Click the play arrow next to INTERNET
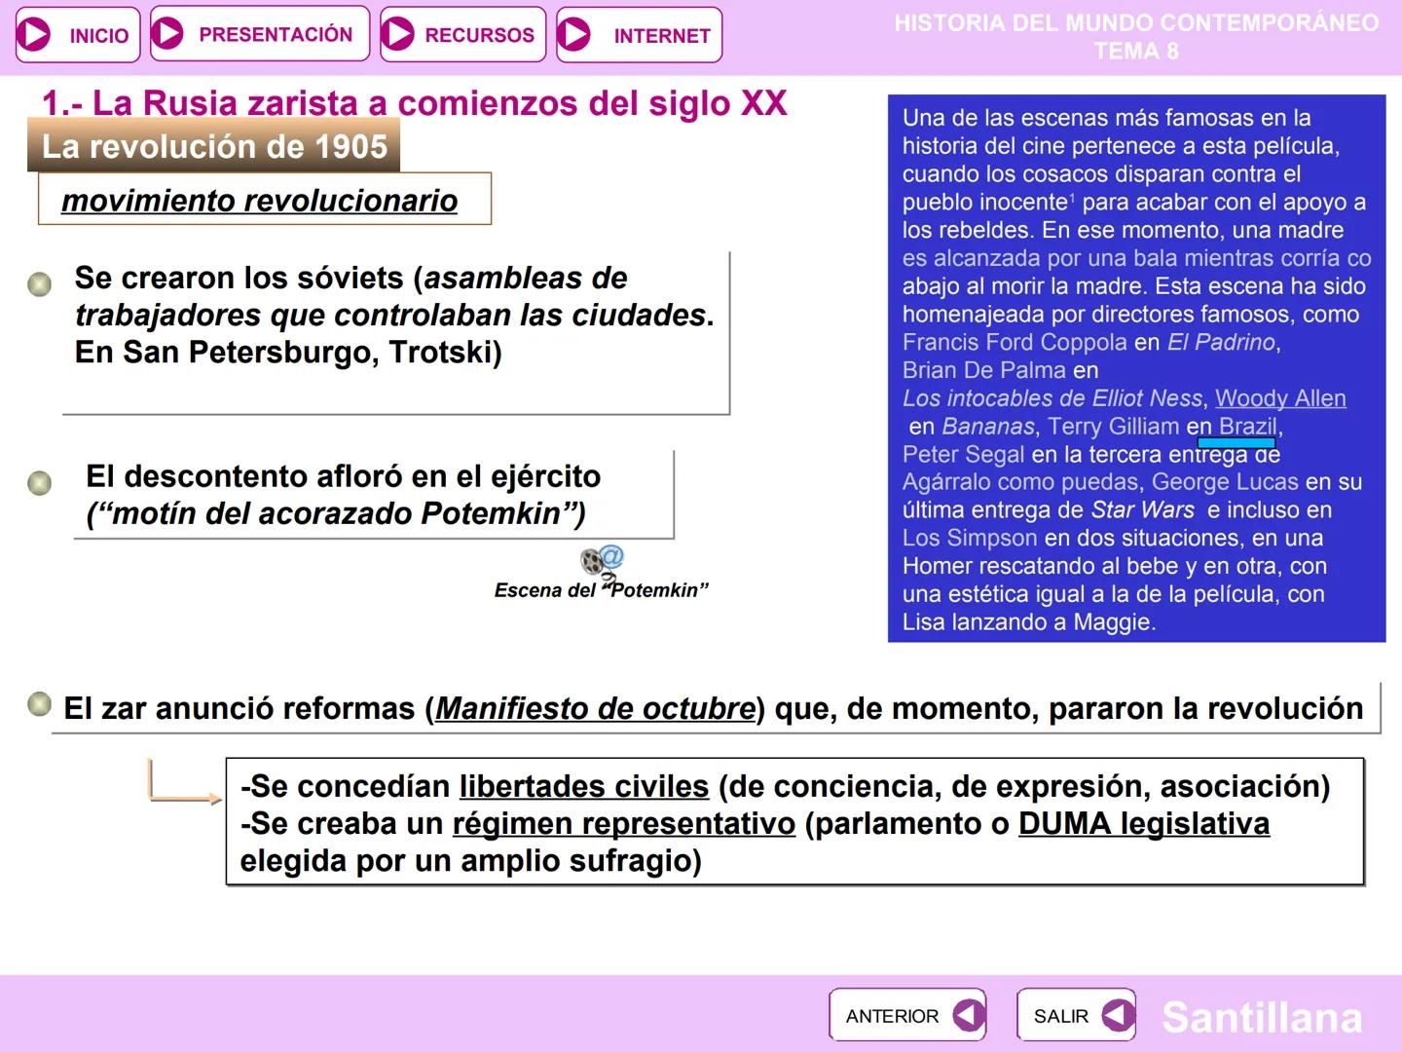Viewport: 1402px width, 1052px height. click(576, 35)
